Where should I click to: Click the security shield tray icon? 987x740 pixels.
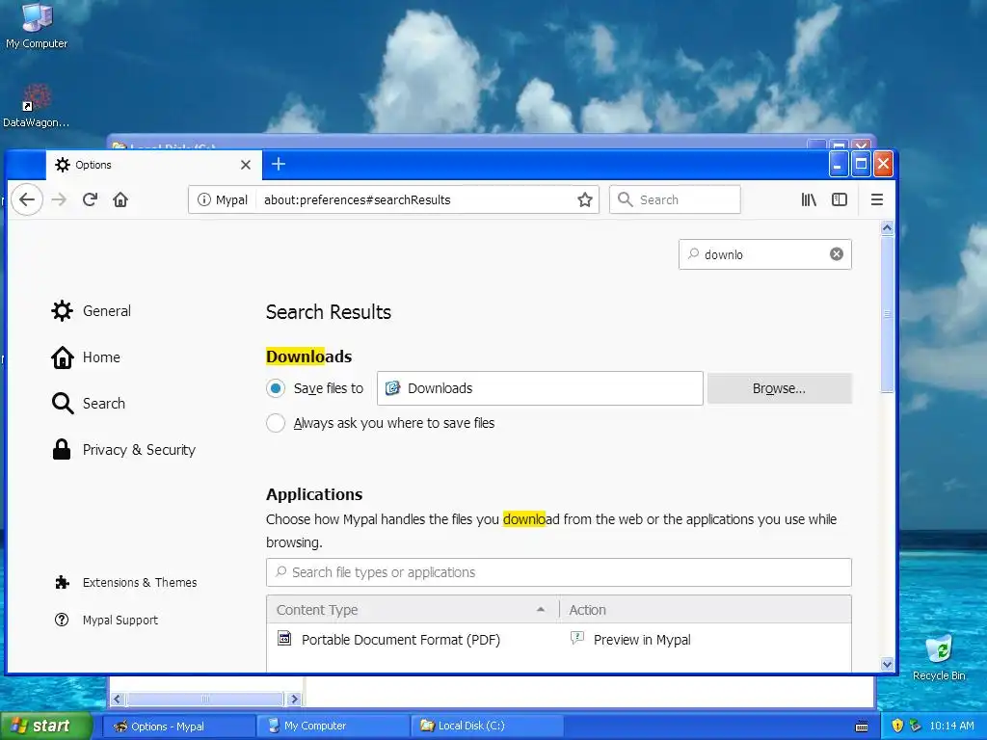[x=897, y=727]
